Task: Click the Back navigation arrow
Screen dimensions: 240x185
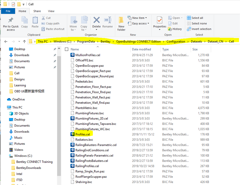Action: point(6,41)
